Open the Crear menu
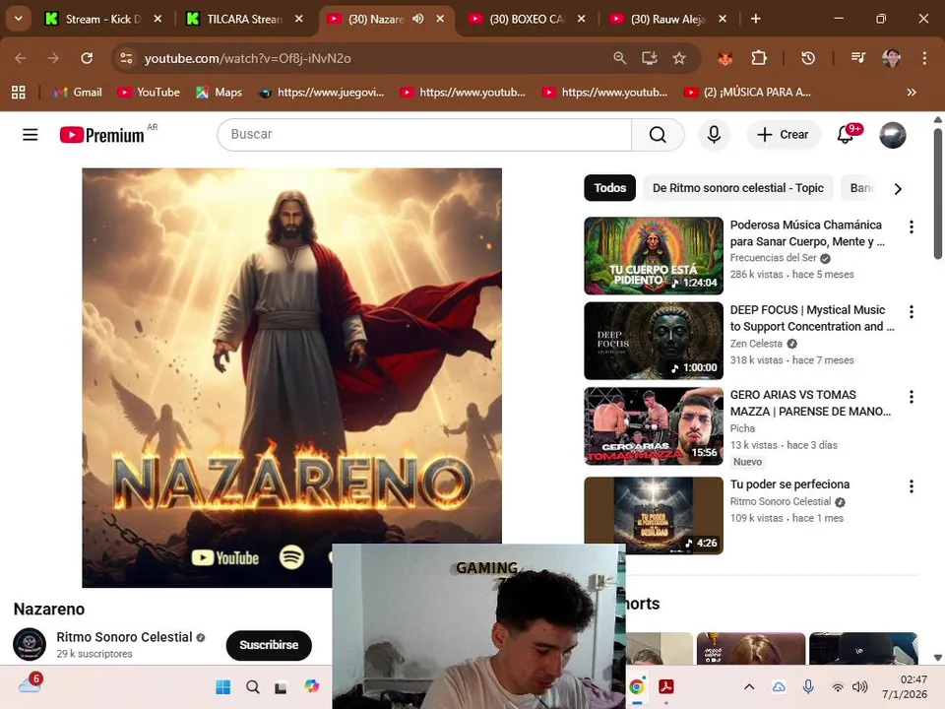This screenshot has width=945, height=709. pyautogui.click(x=783, y=135)
